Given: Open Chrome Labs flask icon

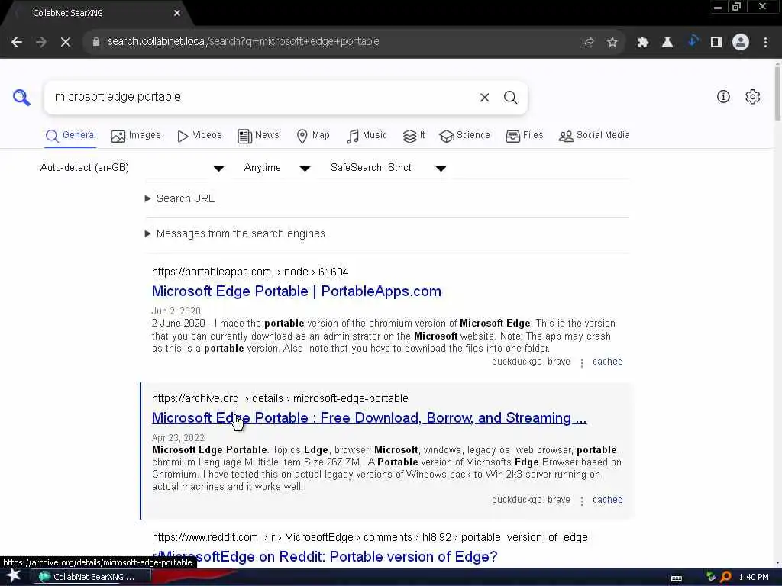Looking at the screenshot, I should coord(667,43).
